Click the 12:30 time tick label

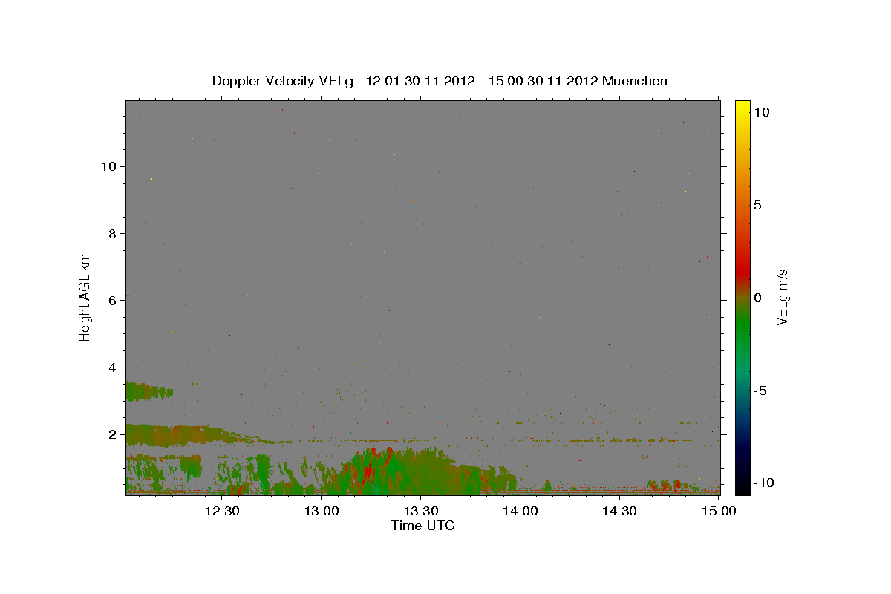pyautogui.click(x=221, y=511)
